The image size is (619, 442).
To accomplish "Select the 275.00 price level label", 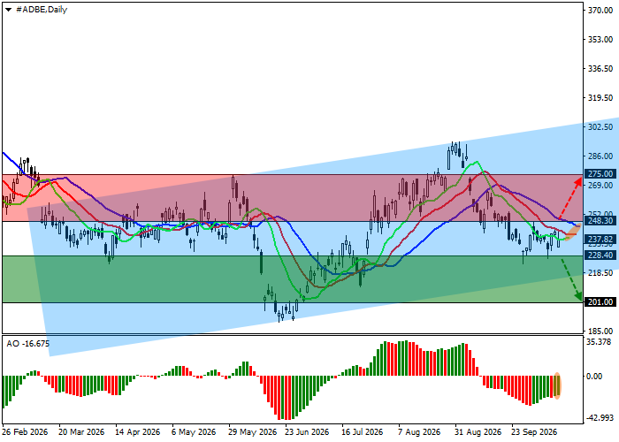I will pyautogui.click(x=600, y=174).
